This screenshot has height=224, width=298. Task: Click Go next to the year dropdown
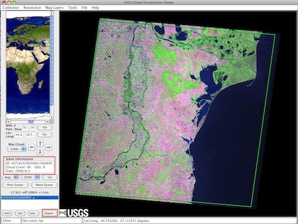tap(50, 177)
